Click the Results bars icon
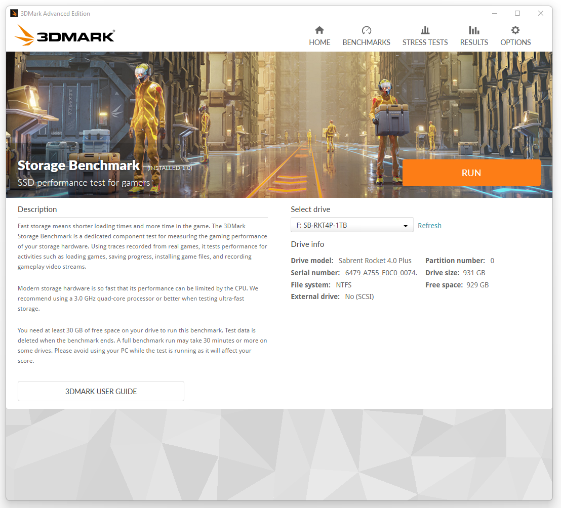Screen dimensions: 561x508 click(x=474, y=30)
